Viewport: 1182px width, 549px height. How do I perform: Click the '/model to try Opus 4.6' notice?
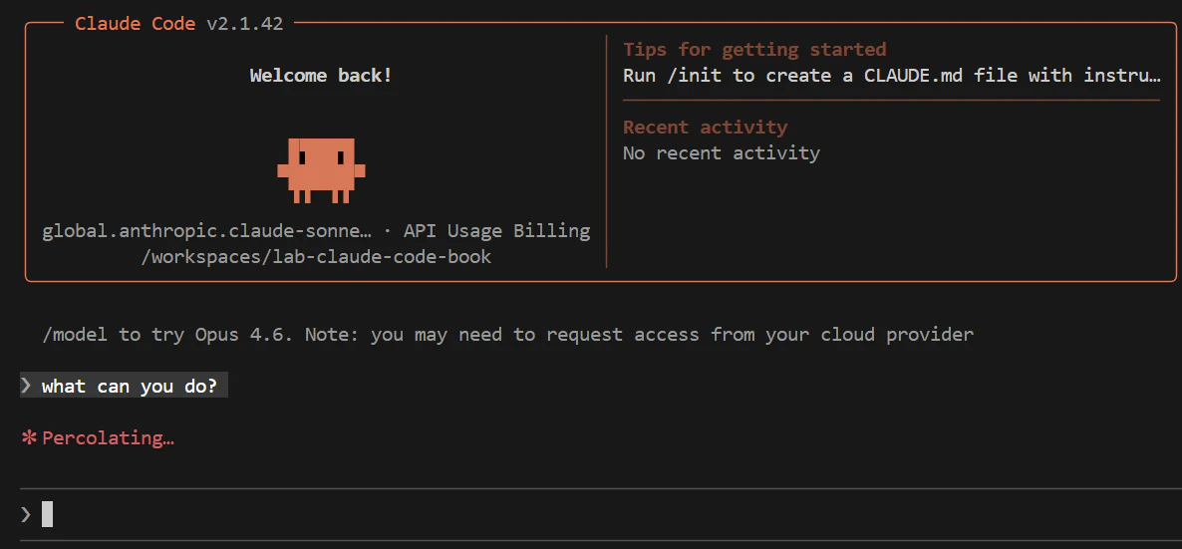coord(508,334)
